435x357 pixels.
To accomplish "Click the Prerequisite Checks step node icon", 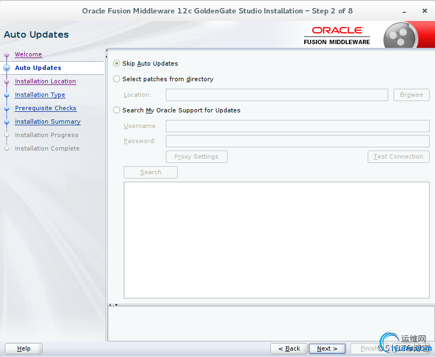I will [x=7, y=108].
